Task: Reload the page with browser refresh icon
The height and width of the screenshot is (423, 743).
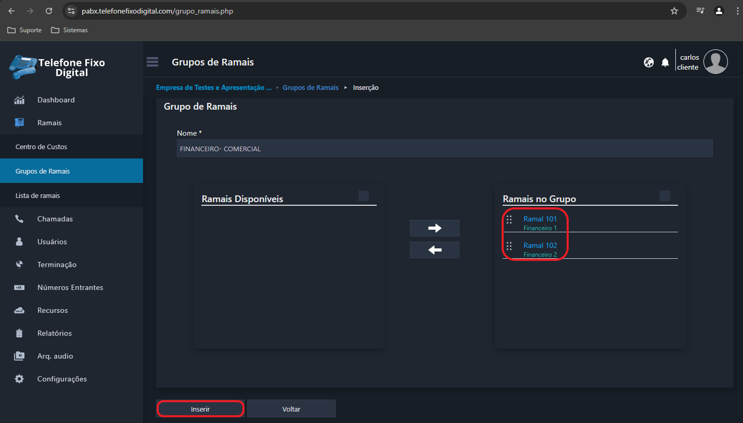Action: click(49, 11)
